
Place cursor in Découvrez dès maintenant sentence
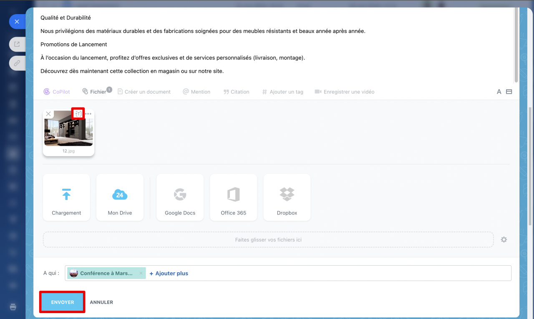click(x=132, y=71)
